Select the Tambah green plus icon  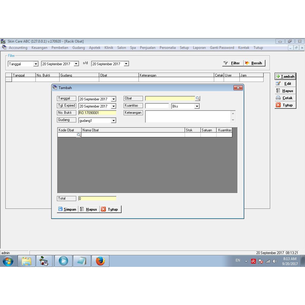[x=278, y=76]
